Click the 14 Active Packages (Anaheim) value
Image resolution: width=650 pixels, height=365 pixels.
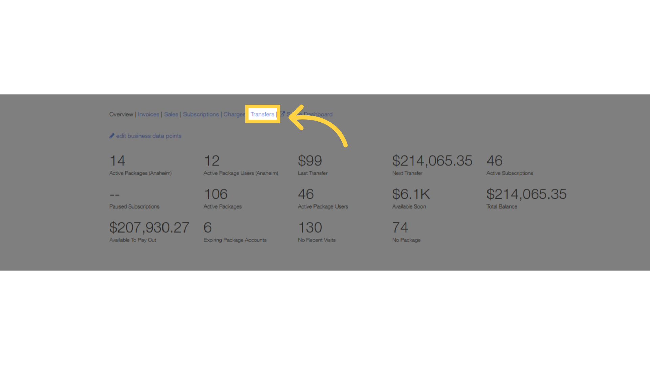click(x=117, y=161)
